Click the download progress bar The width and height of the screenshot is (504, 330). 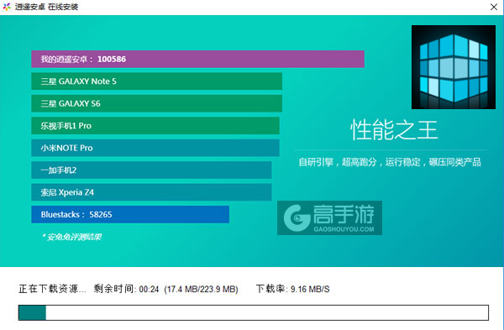[x=254, y=312]
